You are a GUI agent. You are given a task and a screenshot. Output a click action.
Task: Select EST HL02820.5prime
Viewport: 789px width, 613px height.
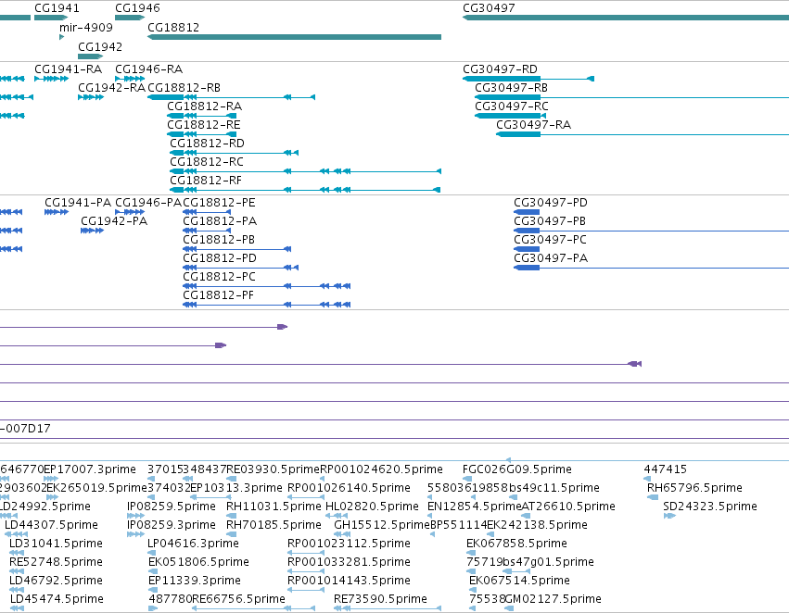click(x=372, y=507)
